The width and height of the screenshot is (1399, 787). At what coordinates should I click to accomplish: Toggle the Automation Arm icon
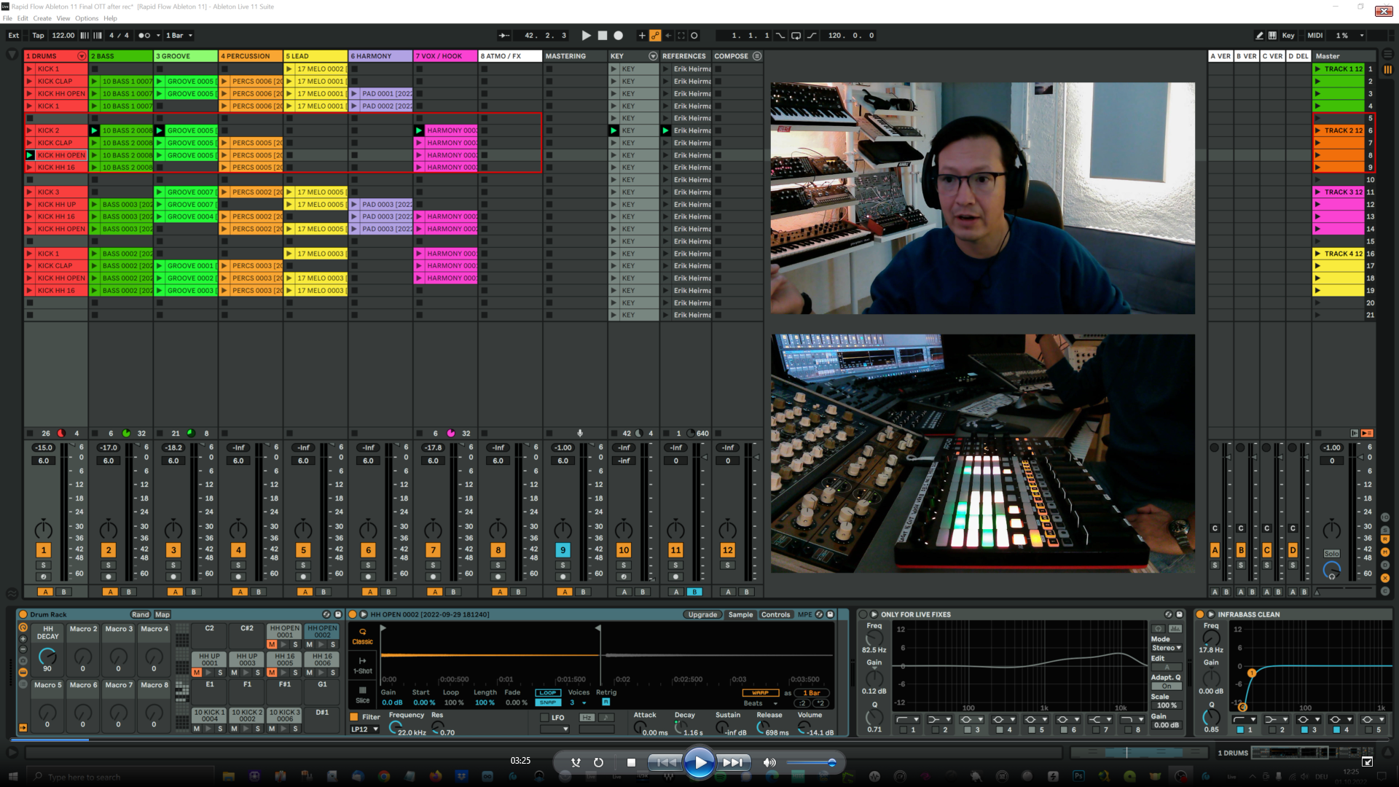click(655, 35)
